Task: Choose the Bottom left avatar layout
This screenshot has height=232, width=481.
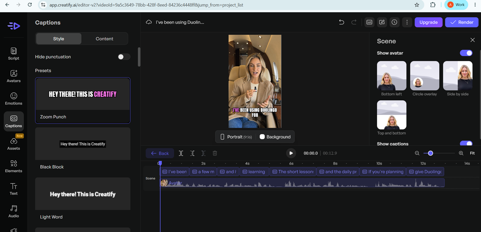Action: (392, 79)
